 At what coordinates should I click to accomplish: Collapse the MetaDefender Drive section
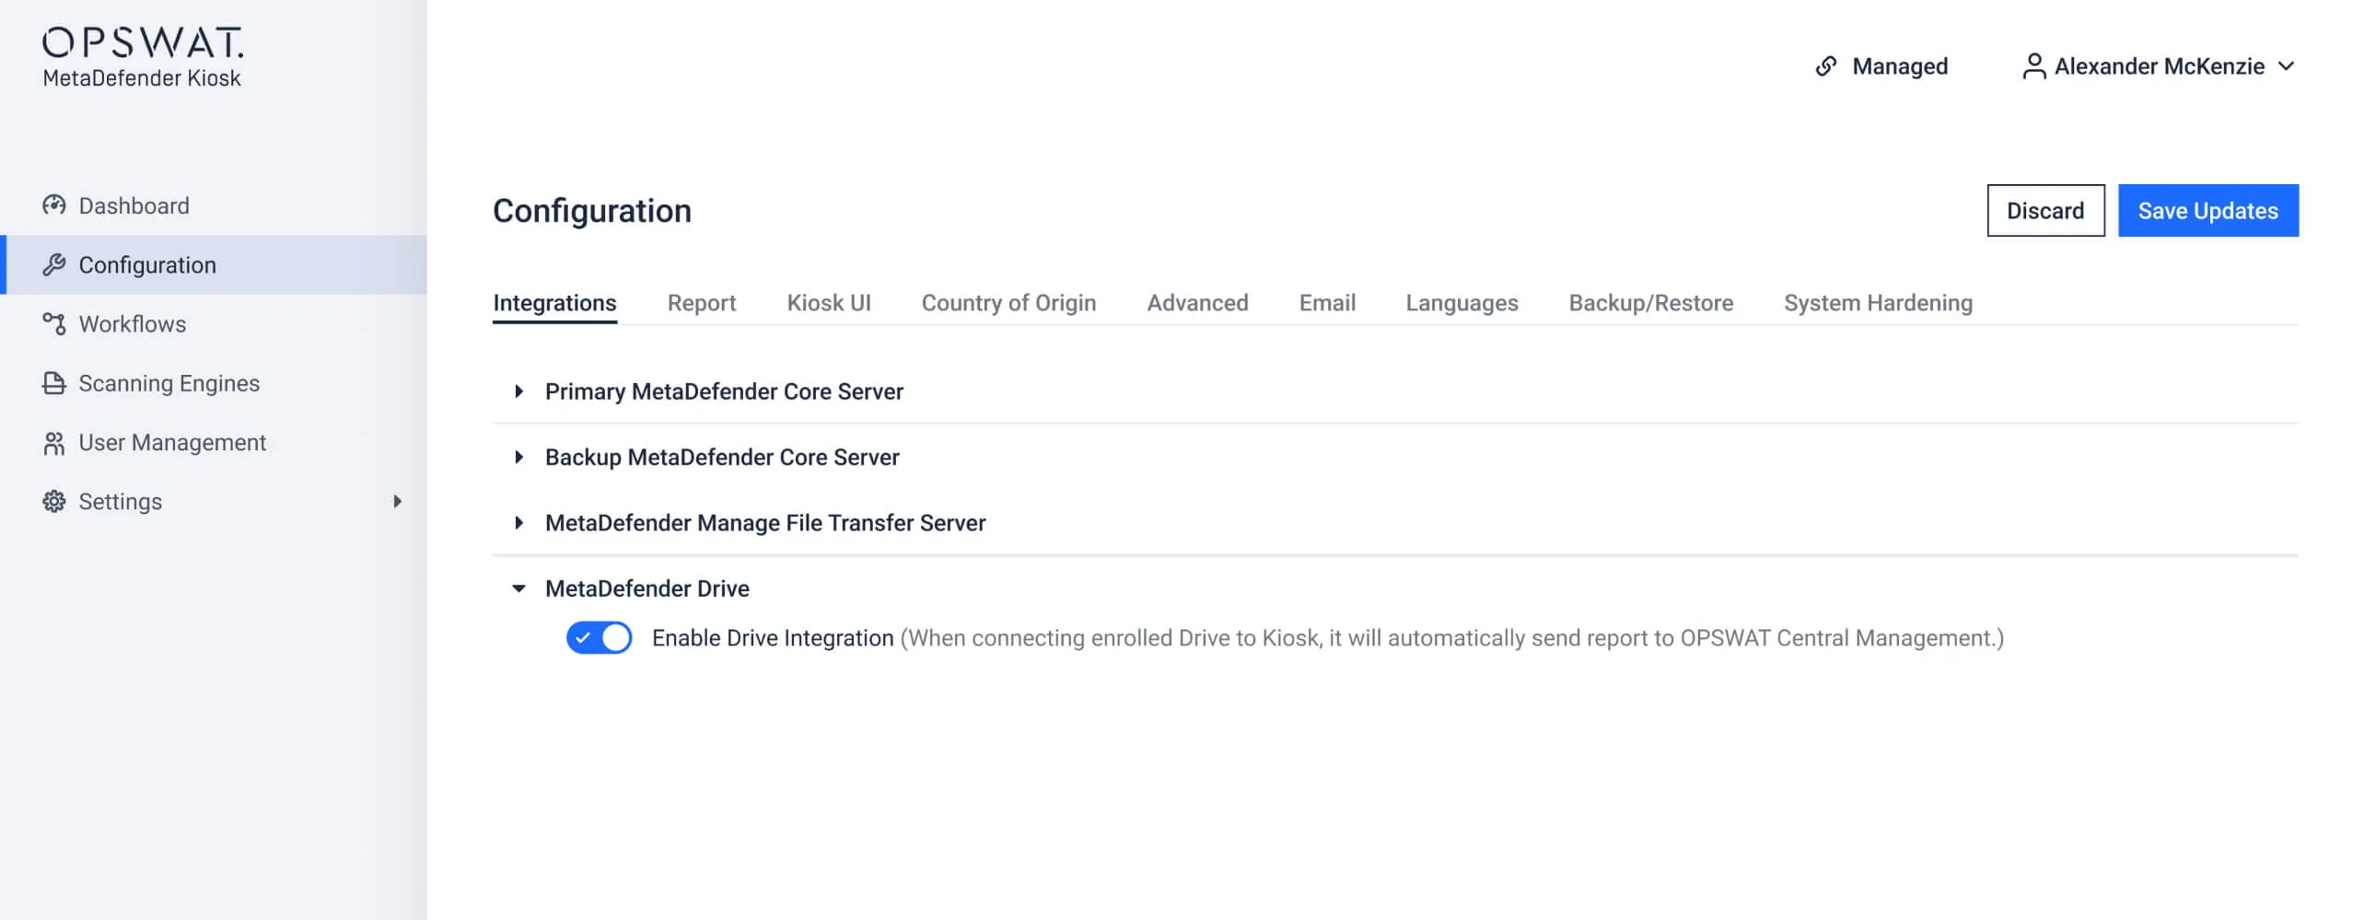[x=520, y=588]
